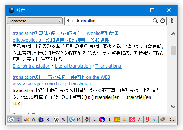Click the pronunciation text 'trænsléiʃən'

(107, 97)
